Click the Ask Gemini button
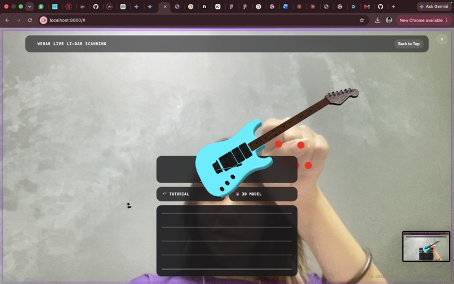Screen dimensions: 454x284 pos(434,6)
